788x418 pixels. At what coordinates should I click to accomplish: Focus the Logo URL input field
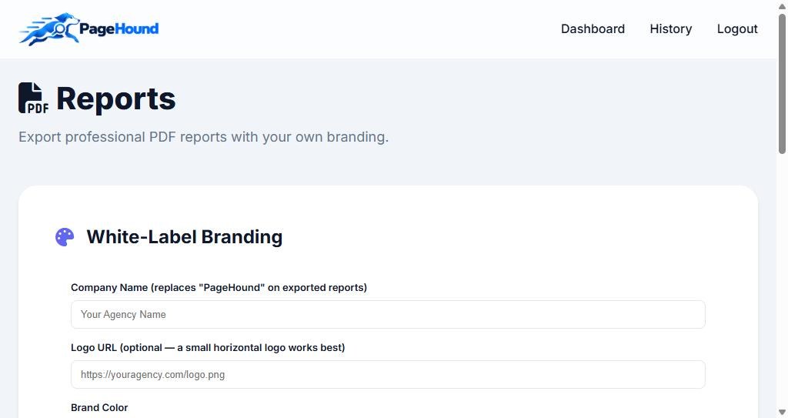point(388,374)
